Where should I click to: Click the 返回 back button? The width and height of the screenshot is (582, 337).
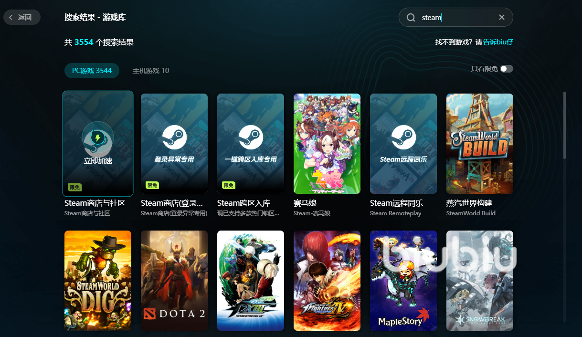point(22,18)
